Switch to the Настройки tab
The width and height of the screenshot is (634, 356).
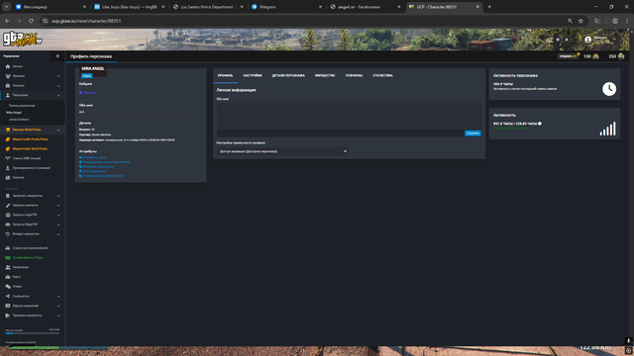253,75
